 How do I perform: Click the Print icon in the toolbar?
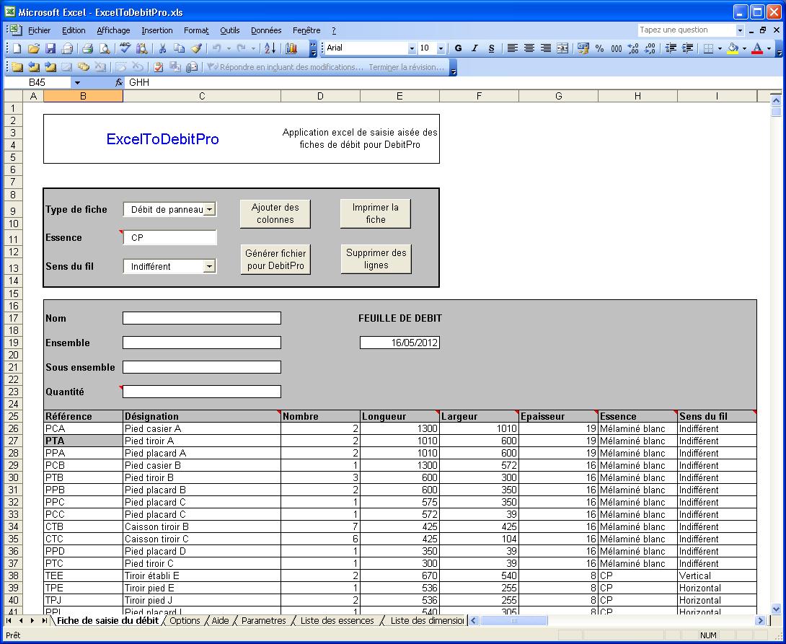87,48
